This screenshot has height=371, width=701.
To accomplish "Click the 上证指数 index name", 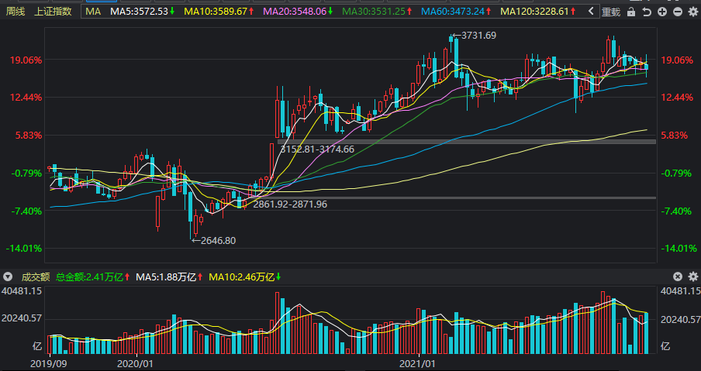I will coord(53,12).
